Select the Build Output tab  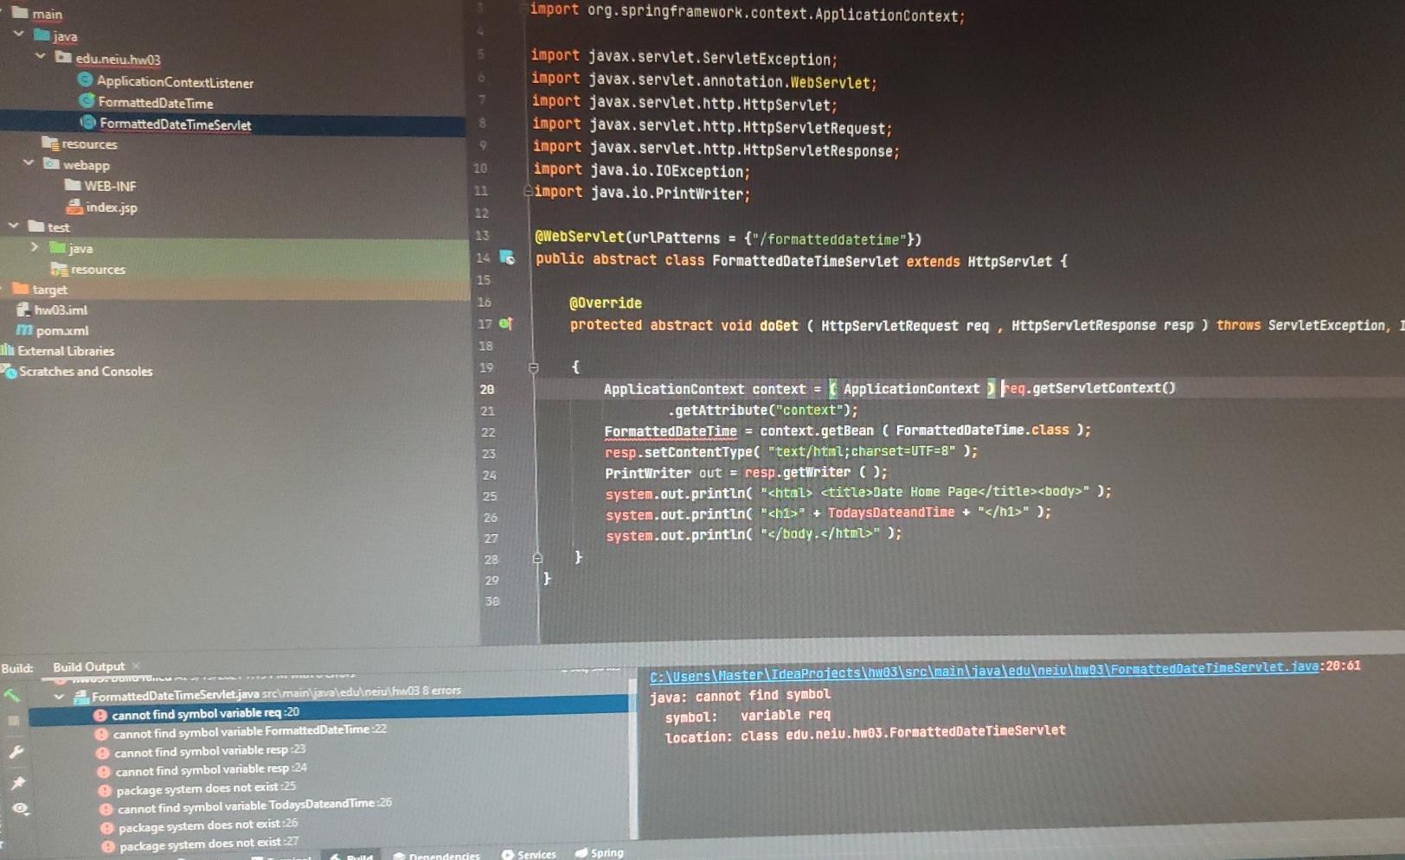pyautogui.click(x=88, y=666)
